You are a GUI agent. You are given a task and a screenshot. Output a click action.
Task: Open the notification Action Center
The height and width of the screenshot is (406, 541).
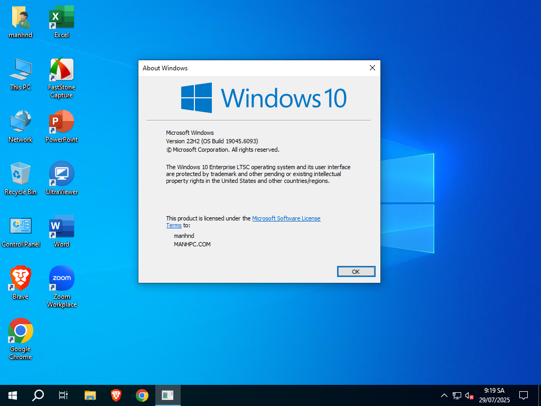tap(524, 395)
